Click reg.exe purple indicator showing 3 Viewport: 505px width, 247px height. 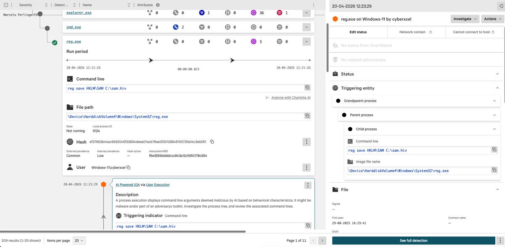coord(253,42)
